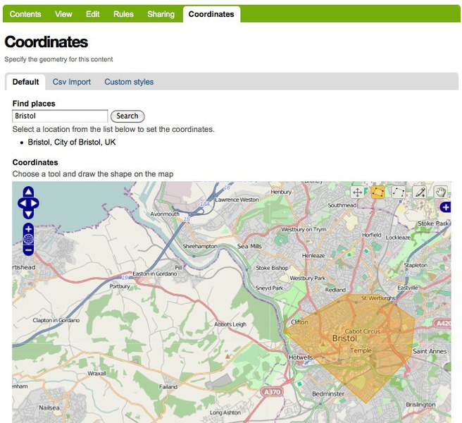Zoom out on the map
462x423 pixels.
pyautogui.click(x=28, y=250)
